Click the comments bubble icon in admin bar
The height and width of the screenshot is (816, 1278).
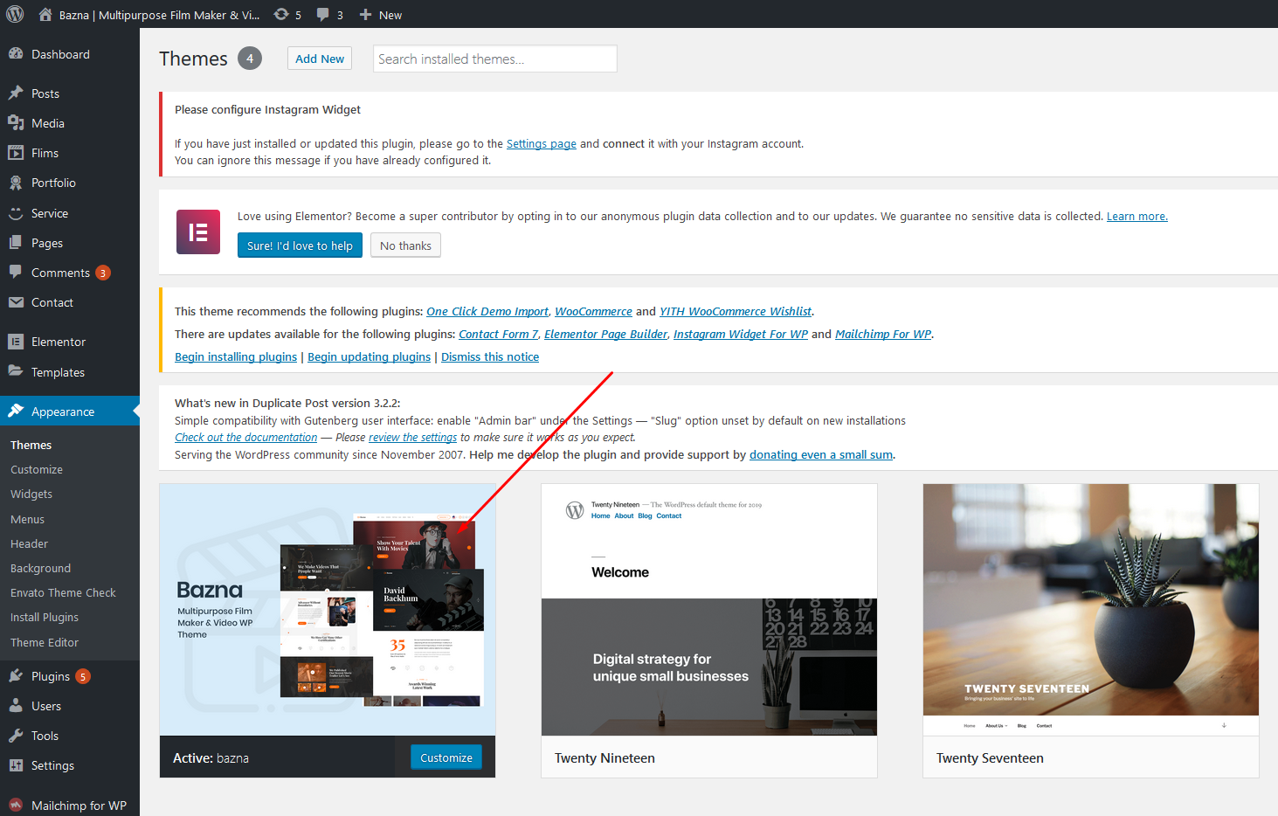(x=323, y=14)
